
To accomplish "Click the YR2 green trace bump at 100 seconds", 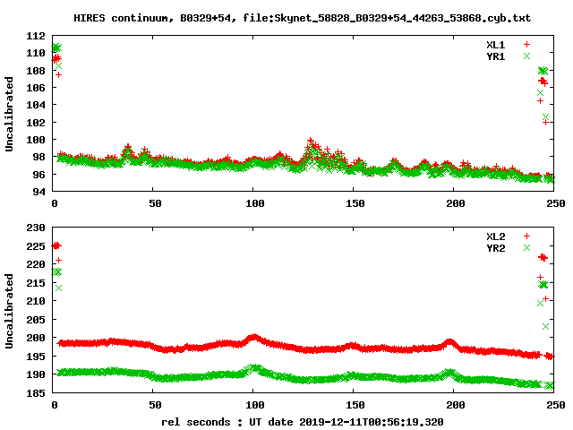I will tap(253, 367).
